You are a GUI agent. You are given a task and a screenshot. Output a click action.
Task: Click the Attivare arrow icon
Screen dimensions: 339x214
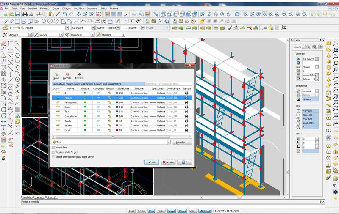[x=79, y=74]
